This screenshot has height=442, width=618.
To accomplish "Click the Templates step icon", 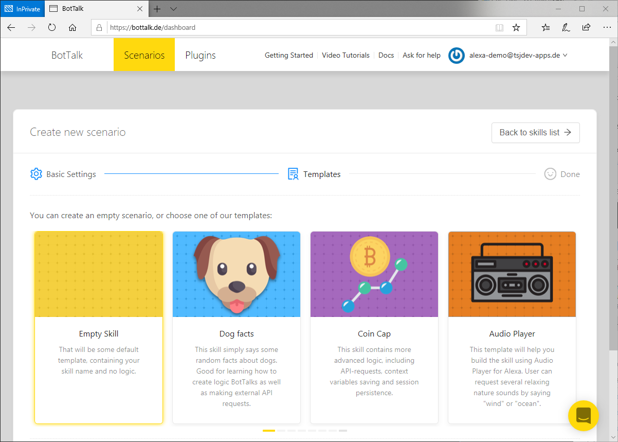I will point(293,174).
